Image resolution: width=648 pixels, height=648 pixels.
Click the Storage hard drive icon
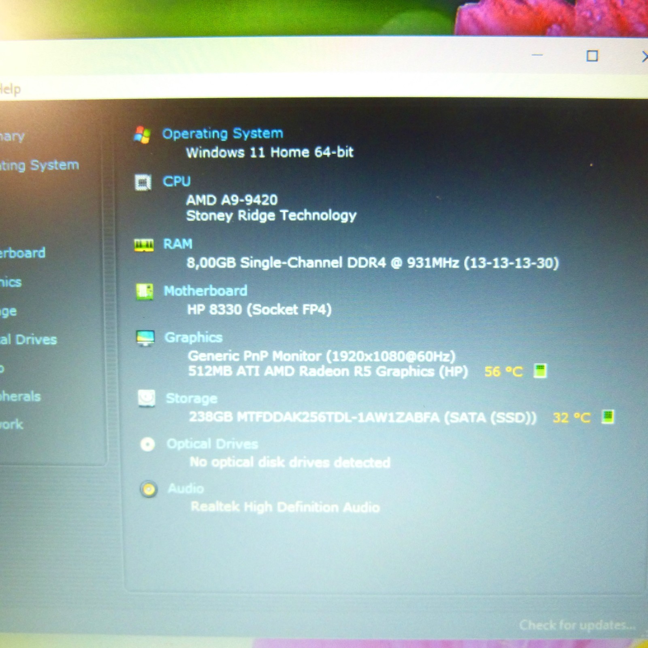[x=146, y=398]
